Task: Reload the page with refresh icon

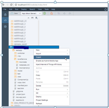Action: (x=11, y=5)
